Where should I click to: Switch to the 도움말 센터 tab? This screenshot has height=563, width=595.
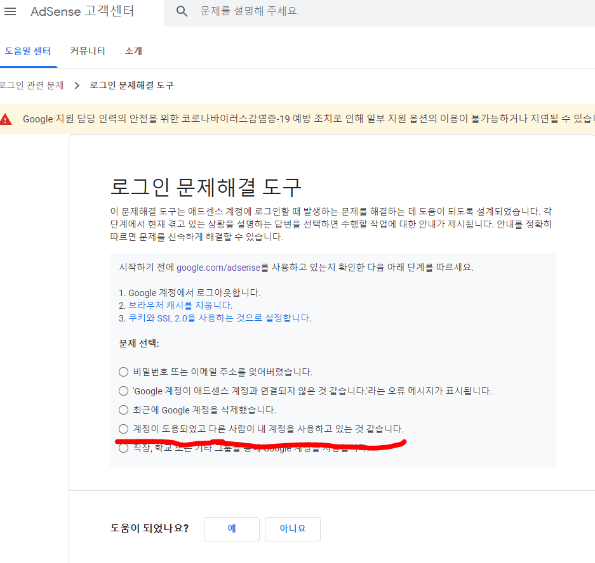tap(28, 51)
